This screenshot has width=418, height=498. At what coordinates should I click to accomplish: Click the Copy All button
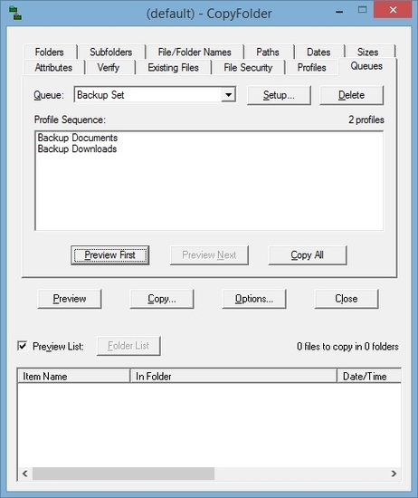(x=308, y=255)
